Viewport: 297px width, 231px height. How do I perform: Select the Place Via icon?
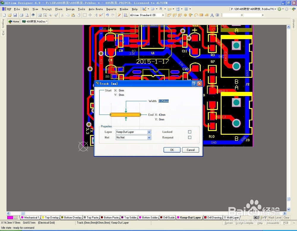(191, 15)
